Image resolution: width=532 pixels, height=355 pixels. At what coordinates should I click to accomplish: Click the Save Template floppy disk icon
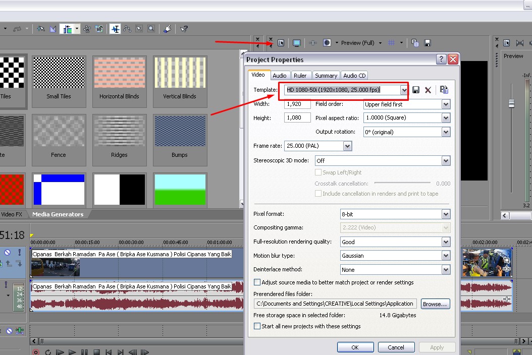click(x=416, y=90)
